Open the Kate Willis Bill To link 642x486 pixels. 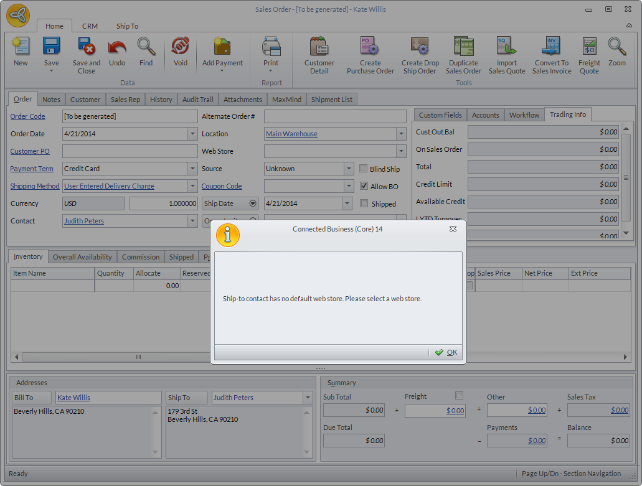pos(73,398)
